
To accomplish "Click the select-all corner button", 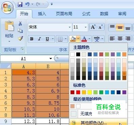I will pos(6,66).
